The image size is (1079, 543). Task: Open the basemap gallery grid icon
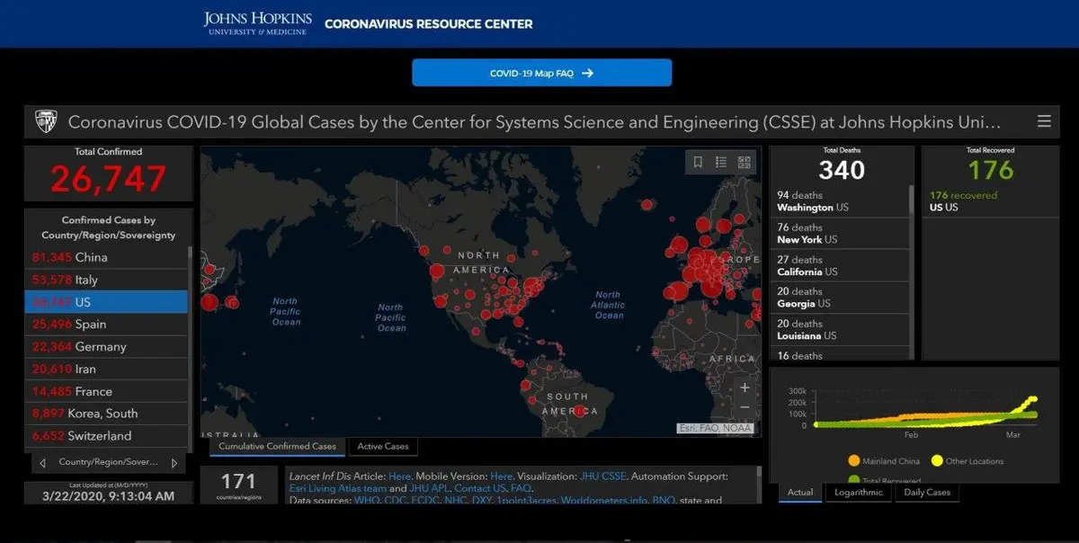tap(744, 163)
